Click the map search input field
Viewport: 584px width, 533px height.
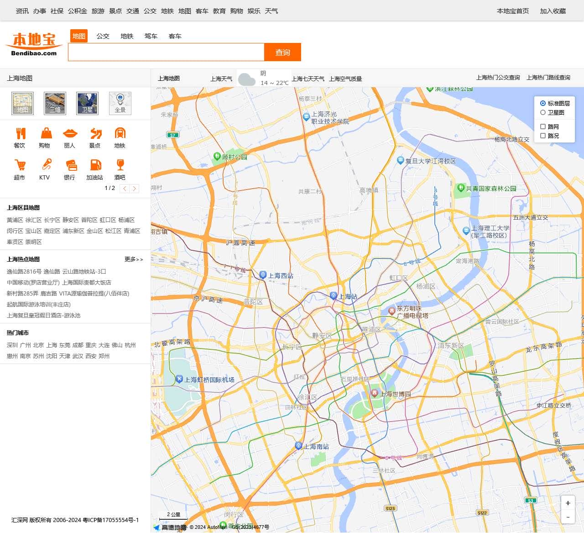pyautogui.click(x=166, y=52)
